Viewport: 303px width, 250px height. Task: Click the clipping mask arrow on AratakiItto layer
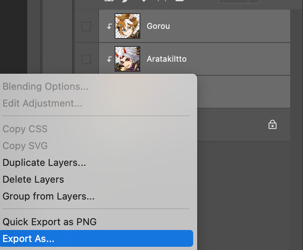(x=109, y=59)
